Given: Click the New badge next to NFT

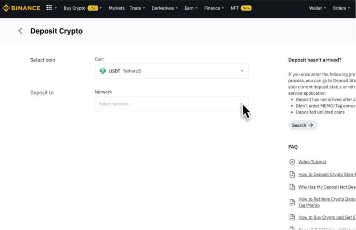Looking at the screenshot, I should click(246, 8).
